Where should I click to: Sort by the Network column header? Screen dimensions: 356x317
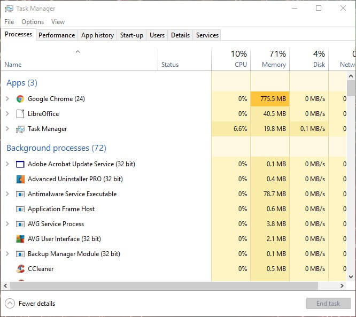coord(342,59)
